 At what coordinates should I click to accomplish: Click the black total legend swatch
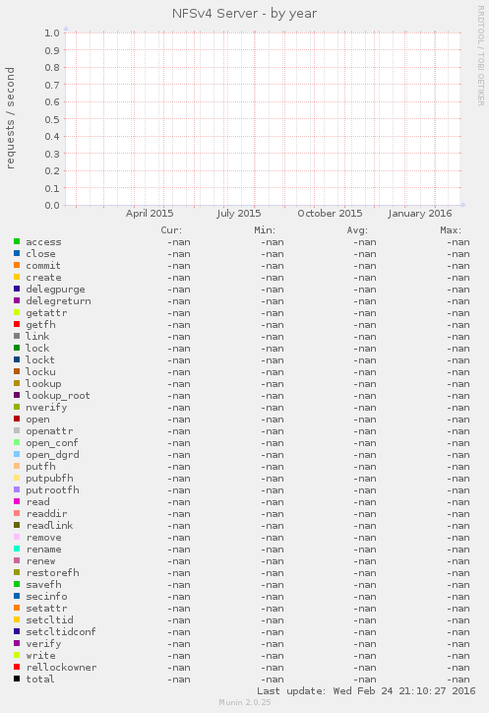(17, 679)
